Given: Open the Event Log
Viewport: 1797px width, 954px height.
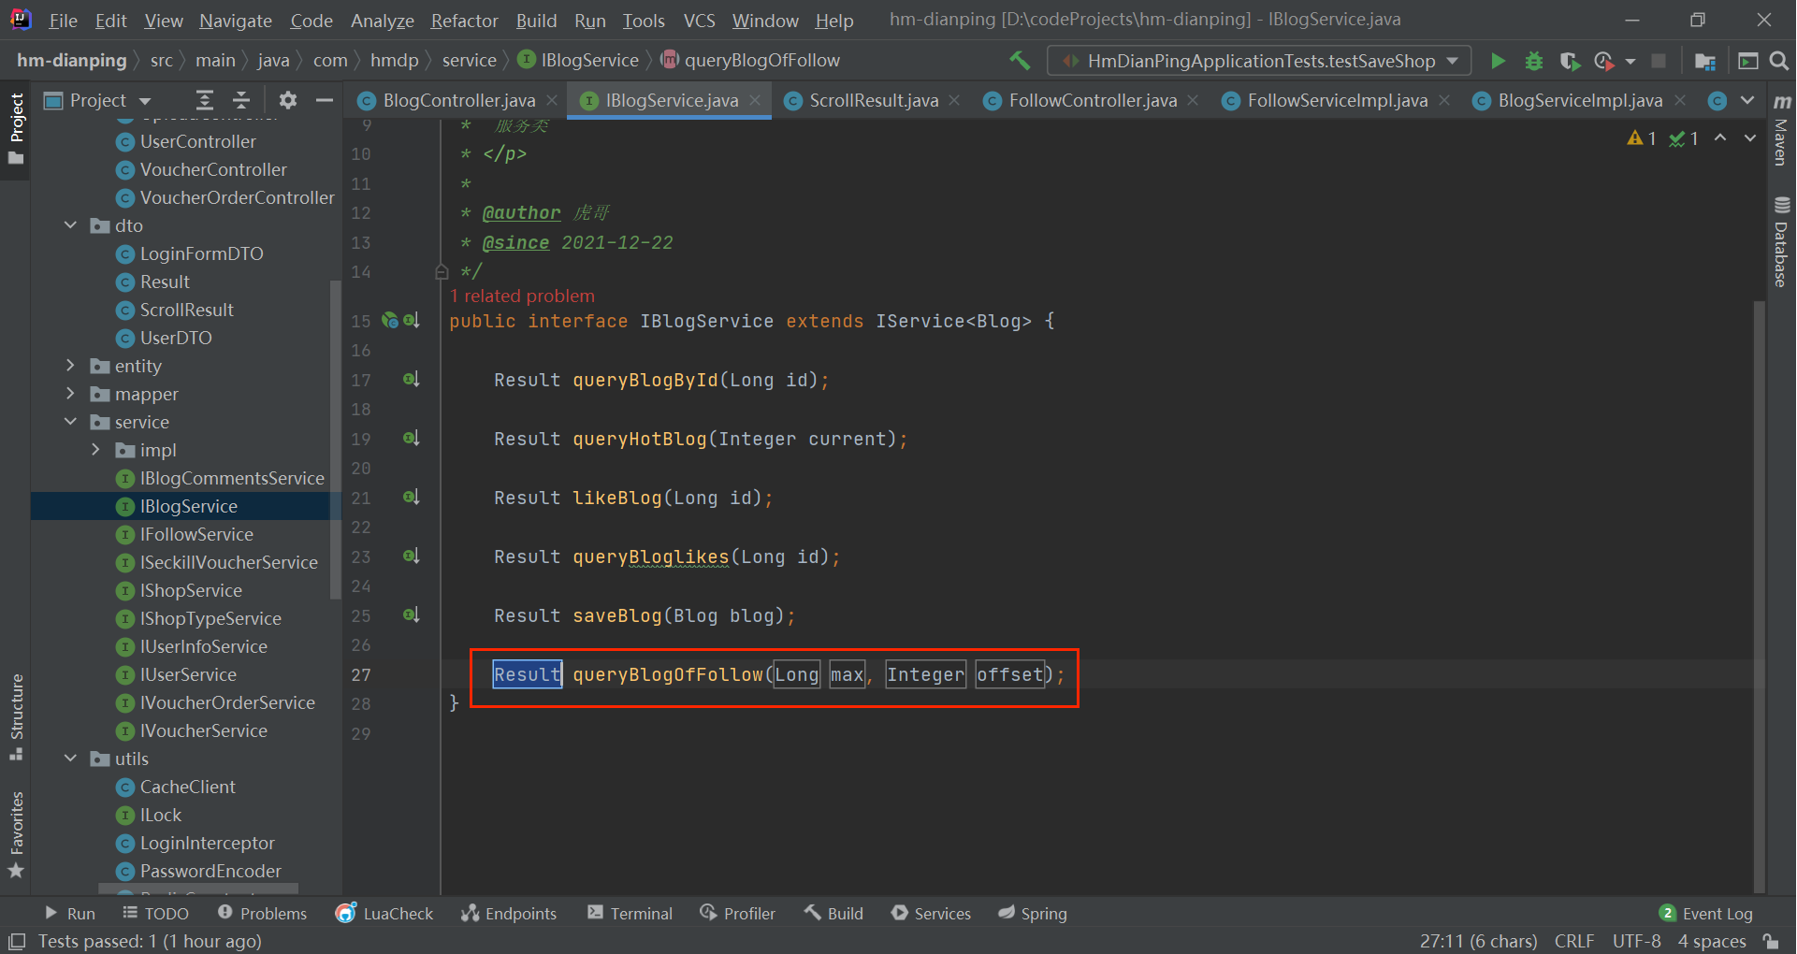Looking at the screenshot, I should pyautogui.click(x=1706, y=913).
